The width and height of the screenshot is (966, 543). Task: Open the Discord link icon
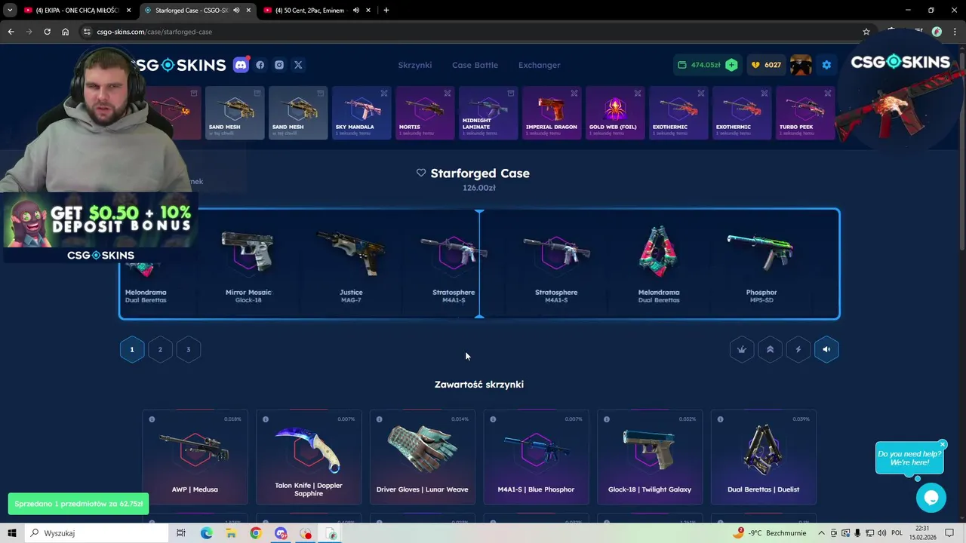[241, 65]
